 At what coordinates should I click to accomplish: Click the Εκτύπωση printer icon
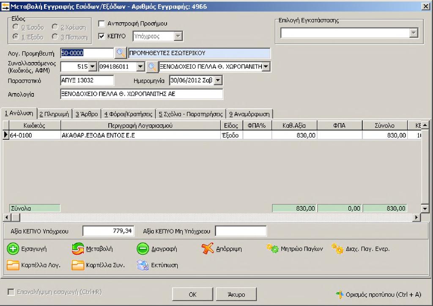tap(143, 265)
